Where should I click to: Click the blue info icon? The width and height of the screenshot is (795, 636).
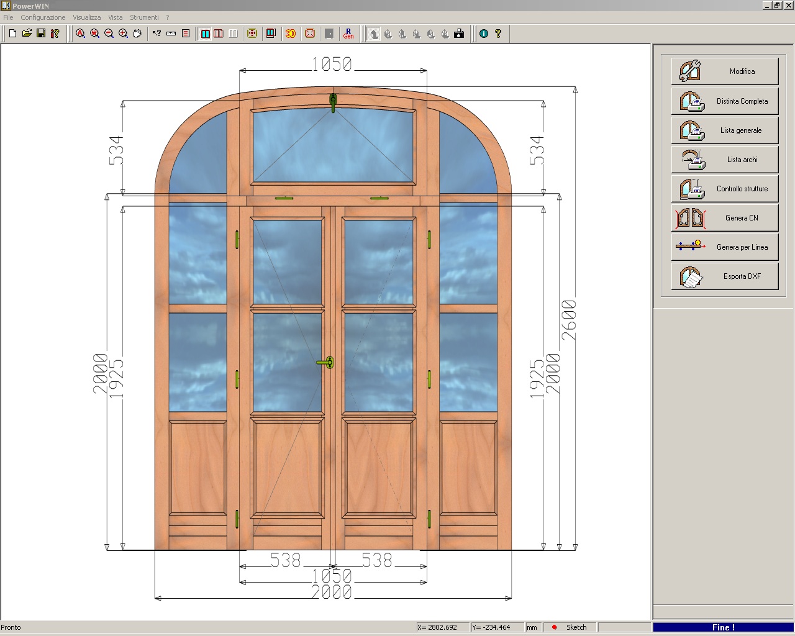click(x=484, y=34)
